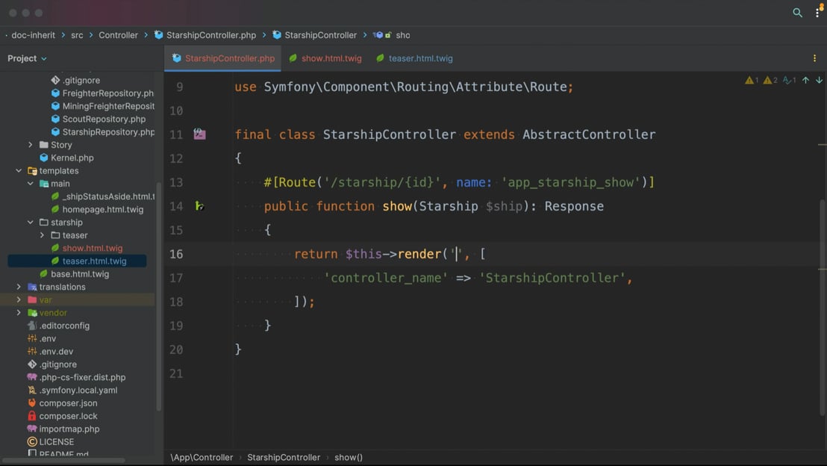Click the gutter run icon on line 14
The image size is (827, 466).
[199, 206]
